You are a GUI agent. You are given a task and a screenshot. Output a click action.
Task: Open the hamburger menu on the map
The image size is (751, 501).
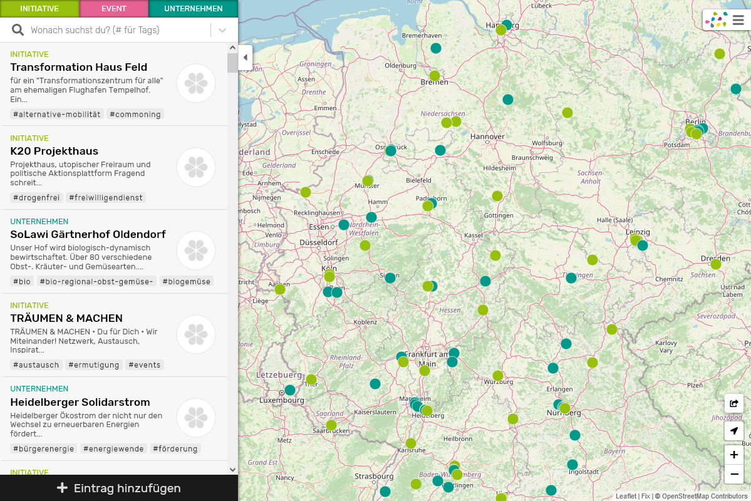[738, 20]
